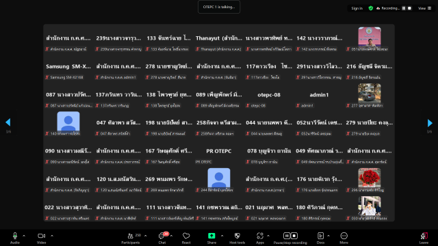
Task: Open the More options menu
Action: pos(344,238)
